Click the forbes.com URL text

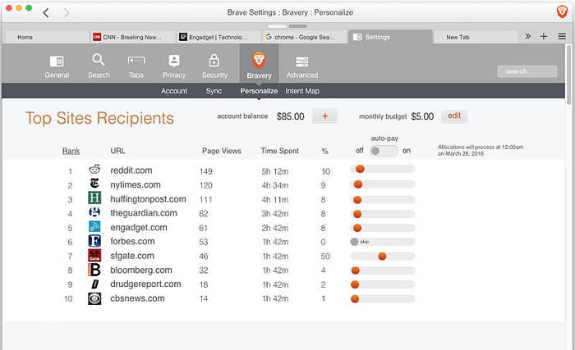[132, 241]
